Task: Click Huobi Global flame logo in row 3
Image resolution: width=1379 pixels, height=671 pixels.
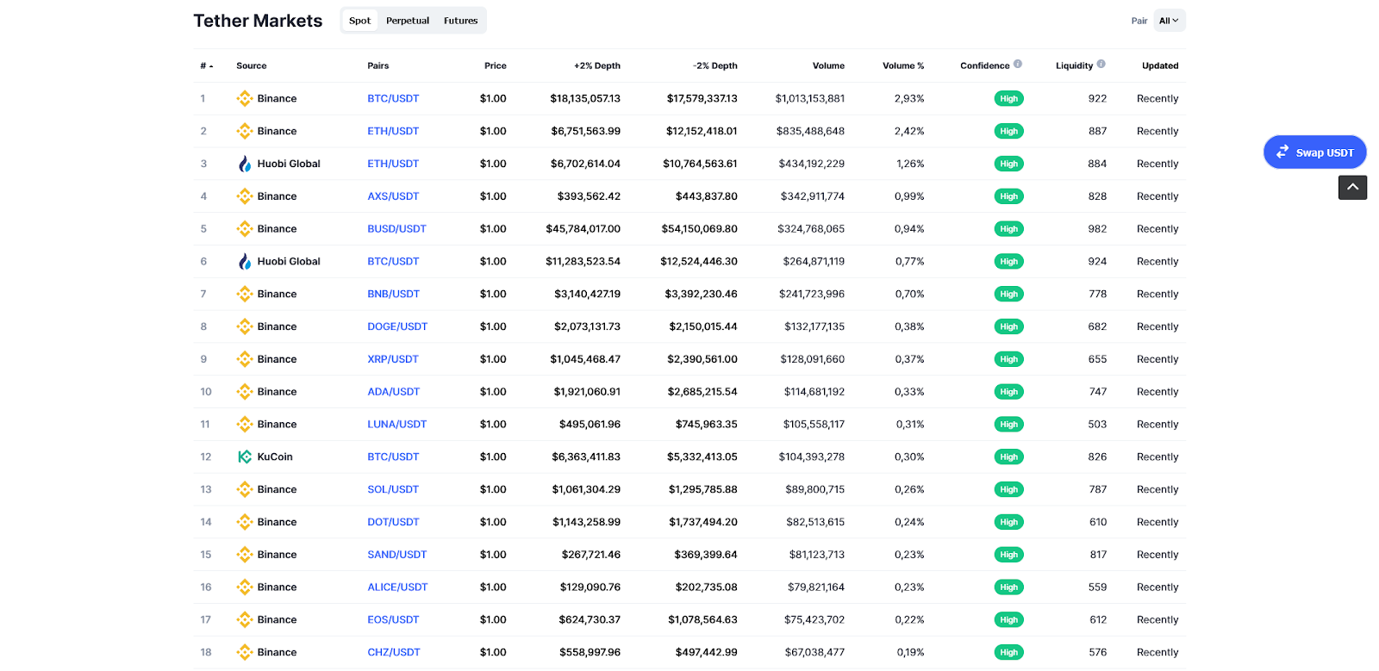Action: tap(245, 164)
